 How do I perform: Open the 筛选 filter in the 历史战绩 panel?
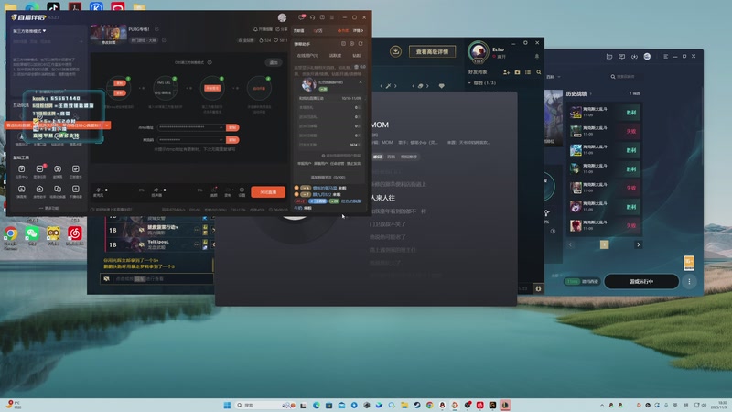click(634, 93)
